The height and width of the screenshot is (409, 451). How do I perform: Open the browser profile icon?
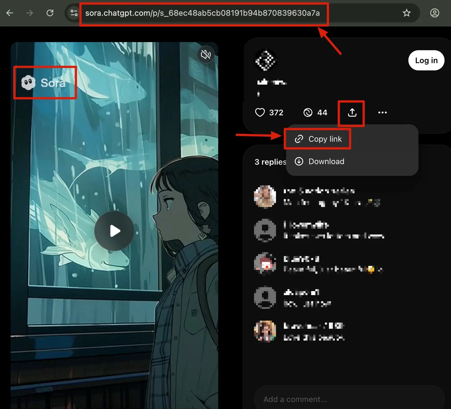[434, 13]
